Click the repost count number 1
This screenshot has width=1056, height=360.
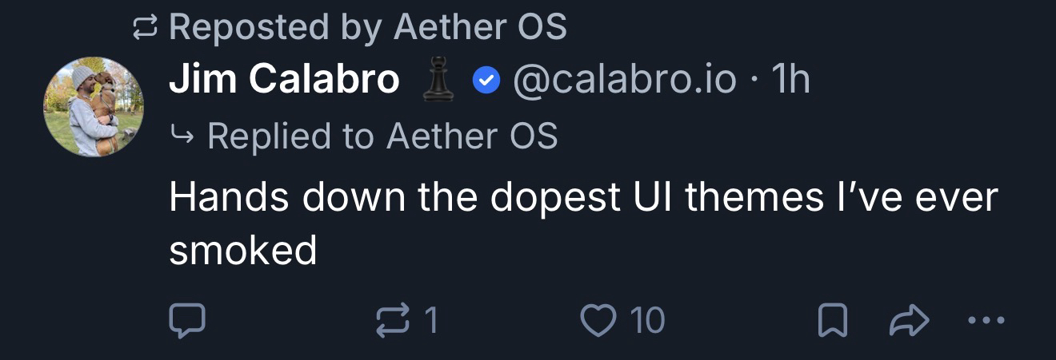click(430, 320)
